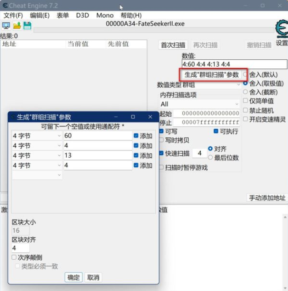Toggle the 次序颠倒 checkbox
288x291 pixels.
click(x=14, y=257)
